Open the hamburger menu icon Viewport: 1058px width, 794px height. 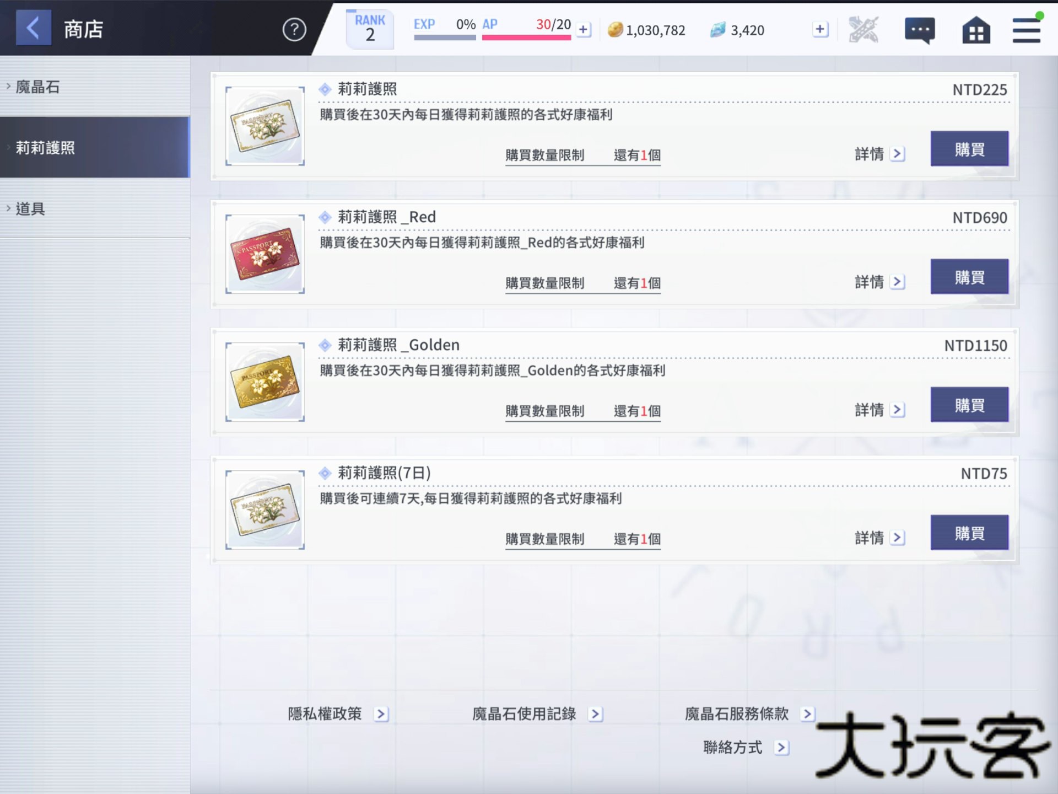pos(1026,30)
